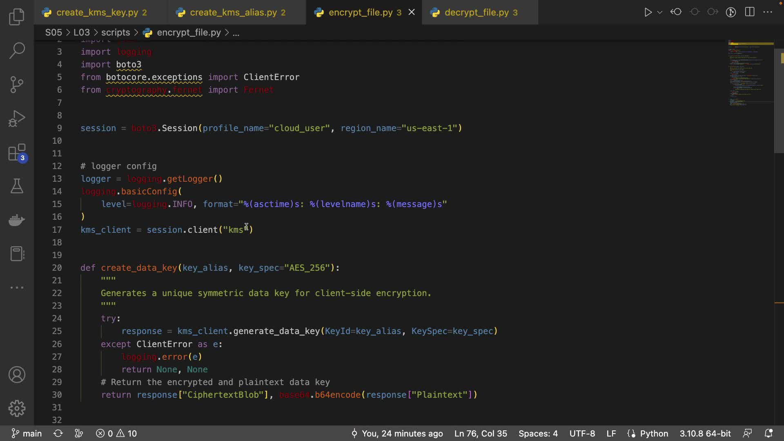The image size is (784, 441).
Task: Open the run options dropdown arrow
Action: coord(660,12)
